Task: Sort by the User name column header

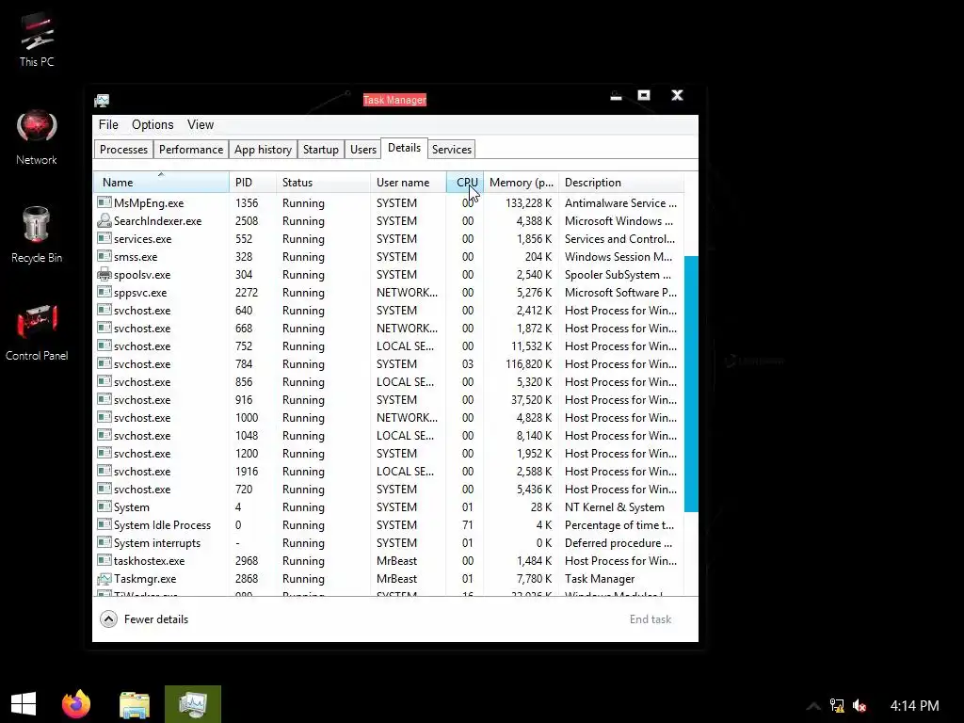Action: (x=409, y=183)
